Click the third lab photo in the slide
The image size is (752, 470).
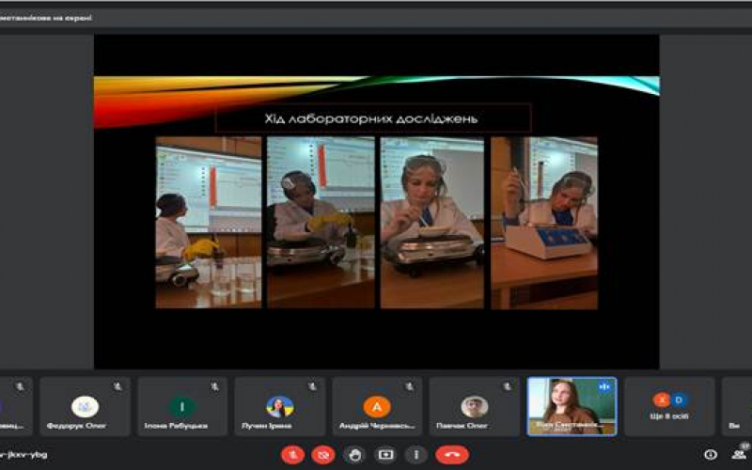tap(432, 223)
